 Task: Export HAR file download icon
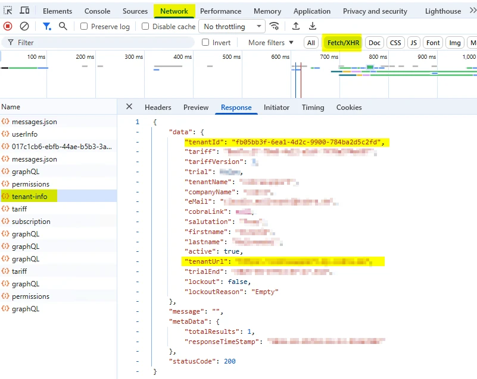(x=313, y=26)
